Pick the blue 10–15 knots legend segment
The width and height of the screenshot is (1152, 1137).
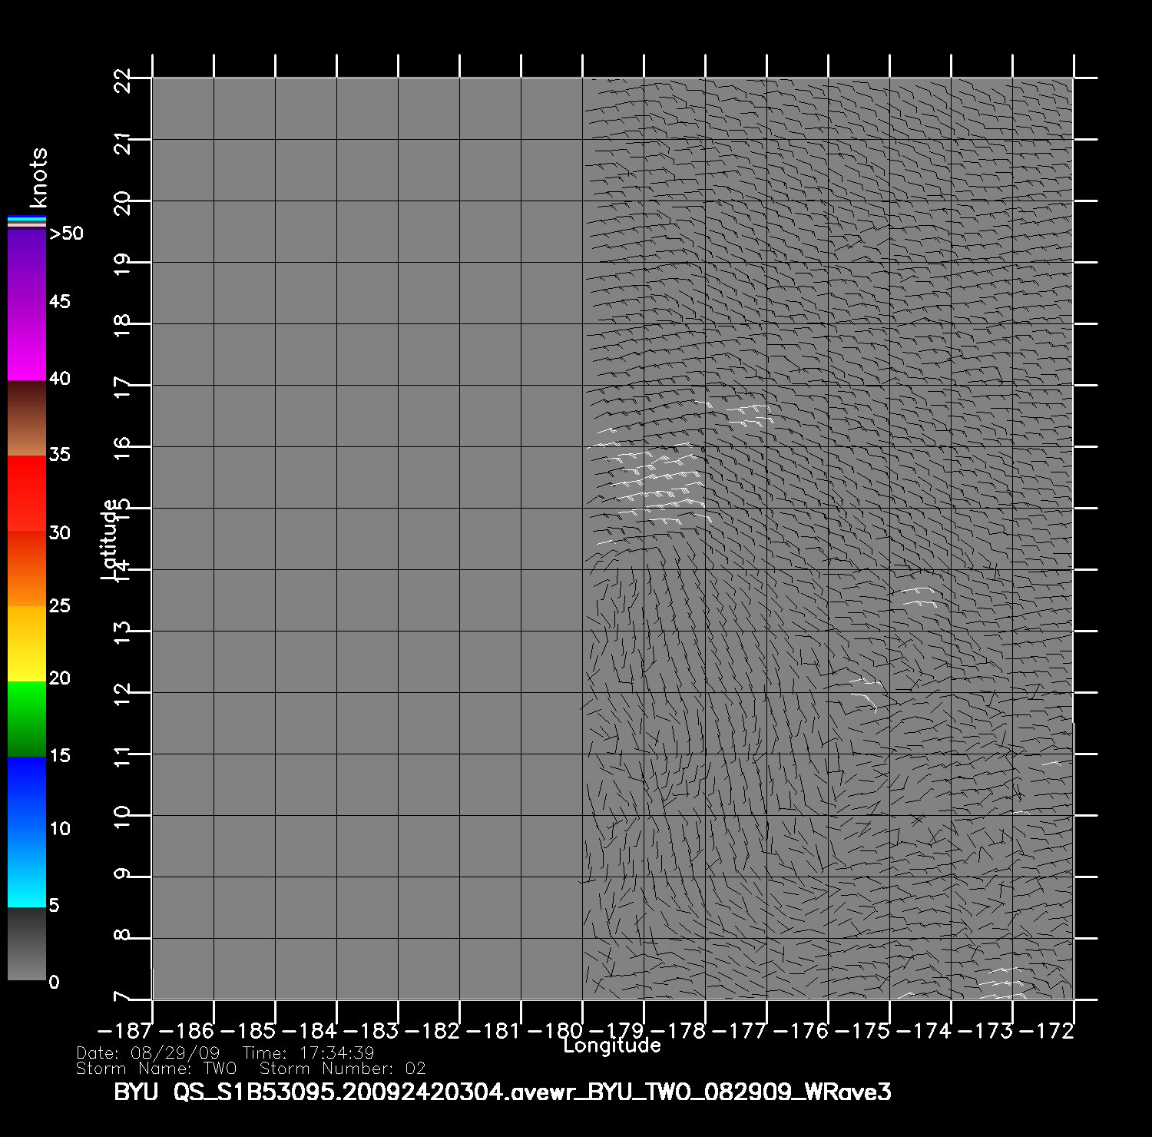coord(27,794)
